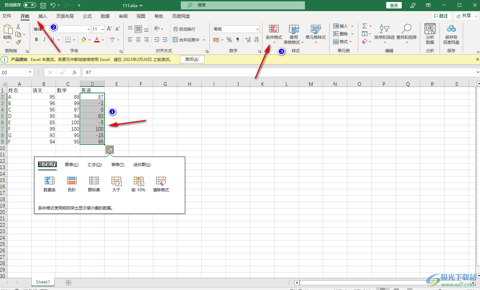Viewport: 480px width, 290px height.
Task: Add a new sheet with plus icon
Action: (x=68, y=283)
